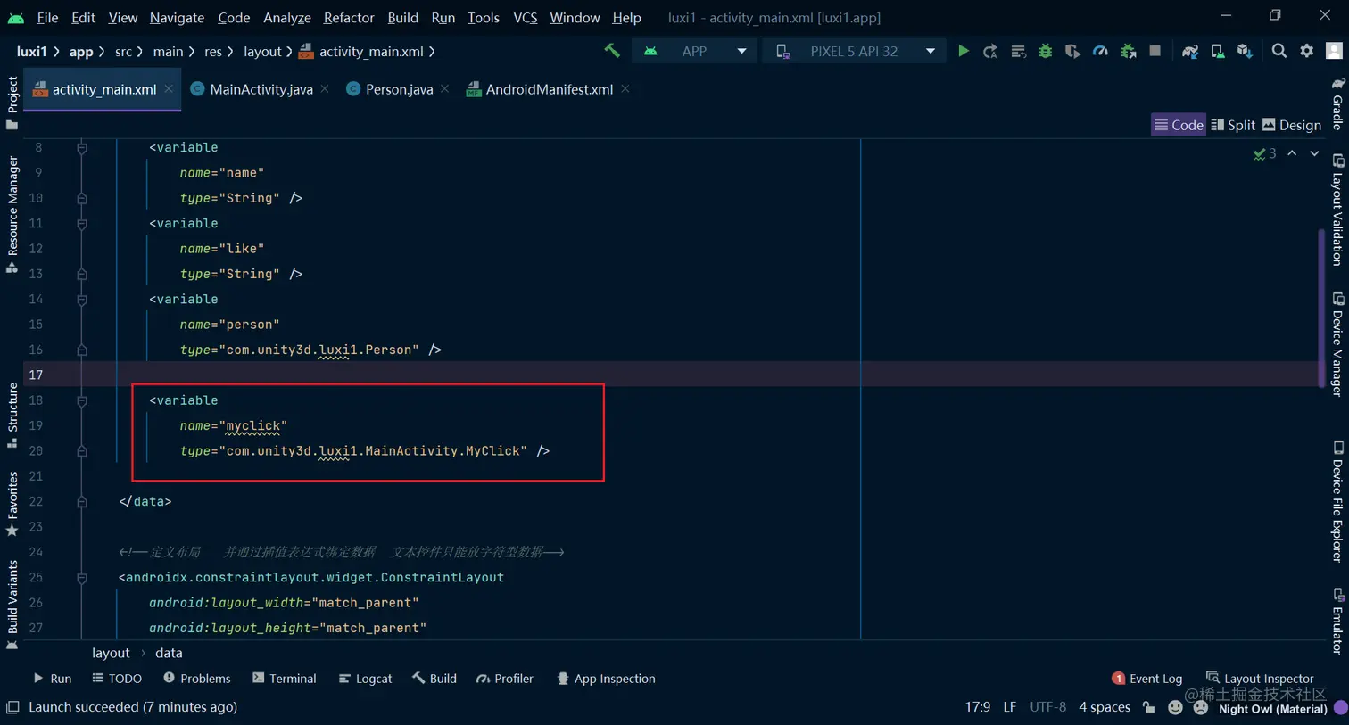The image size is (1349, 725).
Task: Collapse variable block at line 14
Action: click(82, 300)
